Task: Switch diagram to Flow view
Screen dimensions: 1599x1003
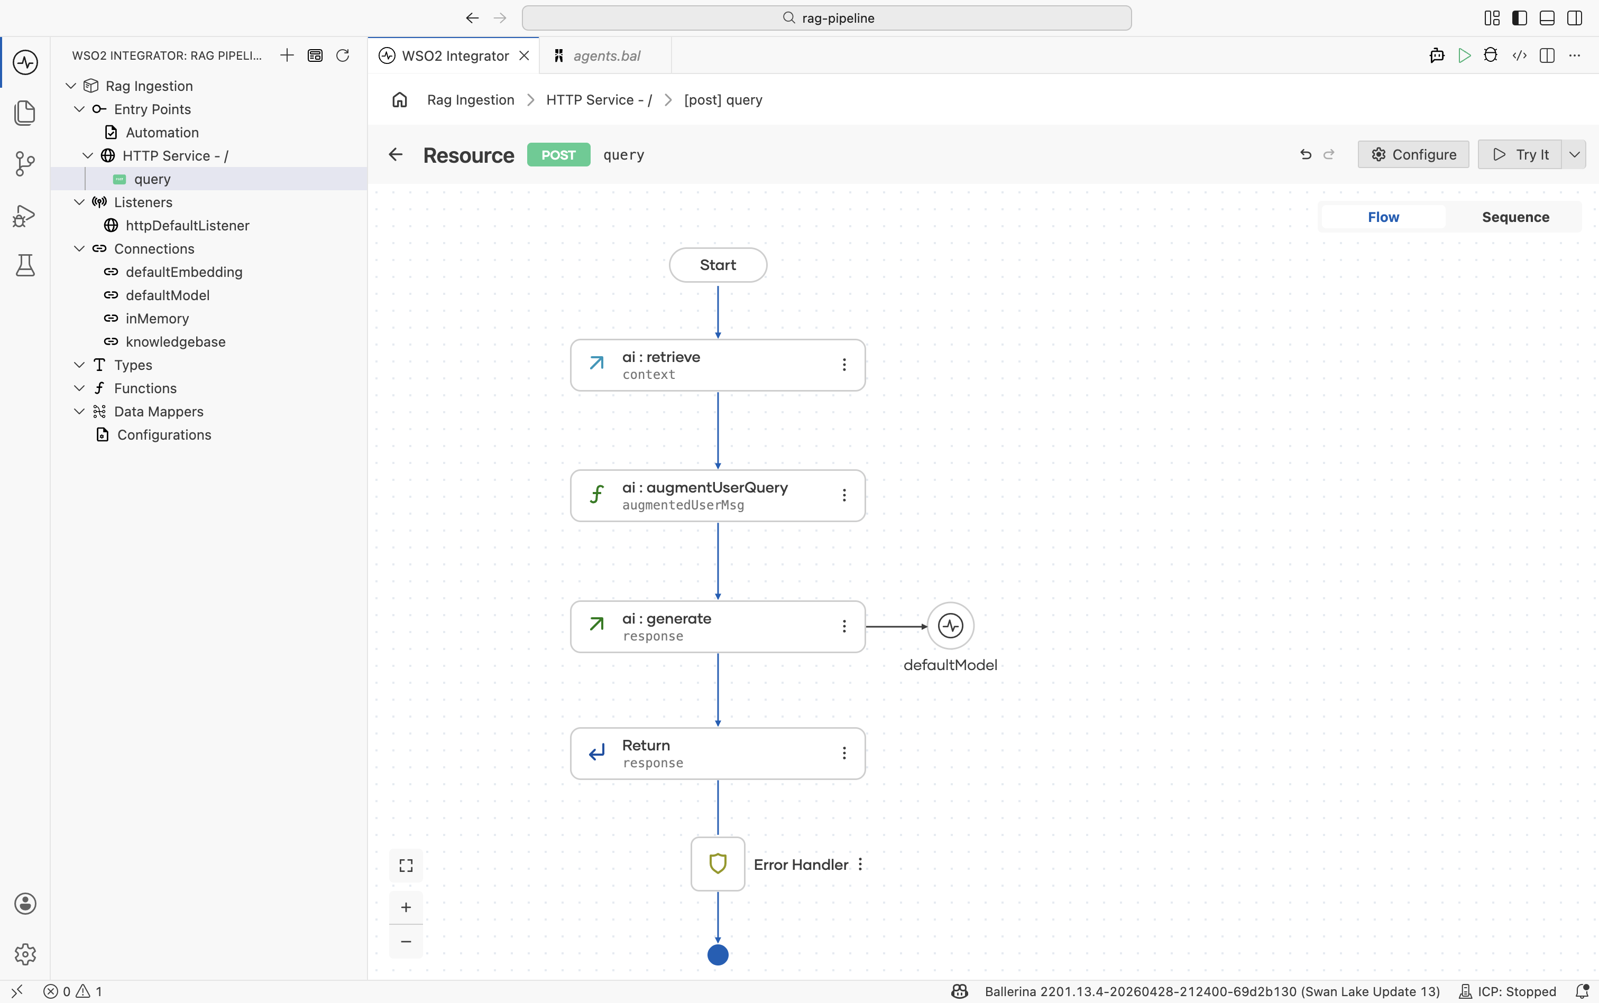Action: [1383, 217]
